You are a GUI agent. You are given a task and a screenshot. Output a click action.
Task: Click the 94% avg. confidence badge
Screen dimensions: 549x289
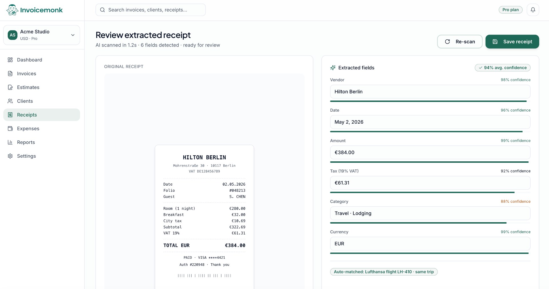pyautogui.click(x=502, y=68)
